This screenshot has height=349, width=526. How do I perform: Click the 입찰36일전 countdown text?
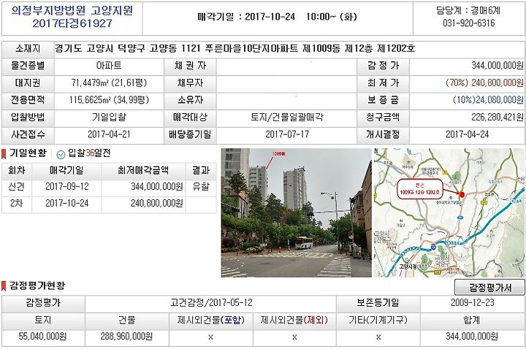pyautogui.click(x=89, y=153)
